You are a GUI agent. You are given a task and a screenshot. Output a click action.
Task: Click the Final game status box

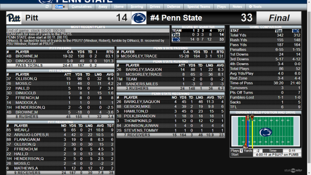click(x=279, y=18)
